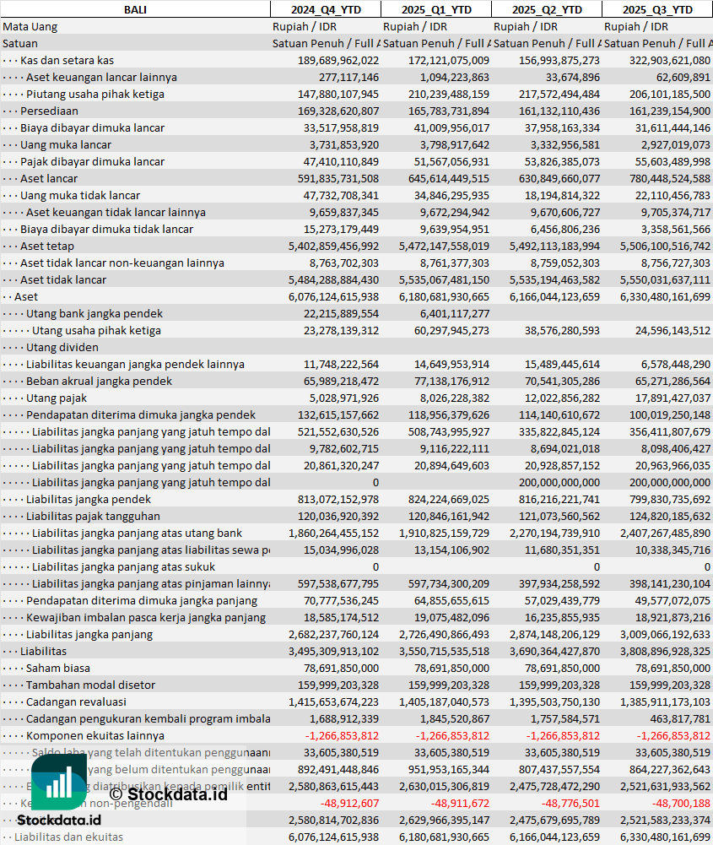
Task: Click the © Stockdata.id watermark text
Action: click(168, 794)
